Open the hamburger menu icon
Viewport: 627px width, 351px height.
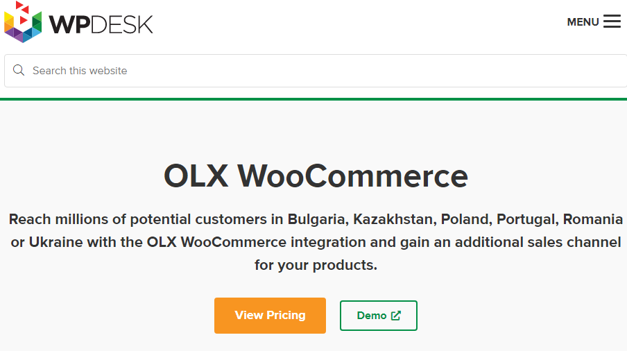pyautogui.click(x=612, y=22)
